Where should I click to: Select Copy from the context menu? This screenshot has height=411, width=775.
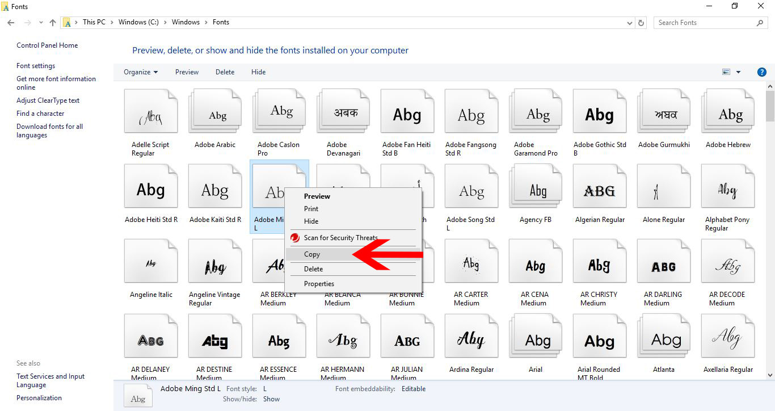point(312,254)
